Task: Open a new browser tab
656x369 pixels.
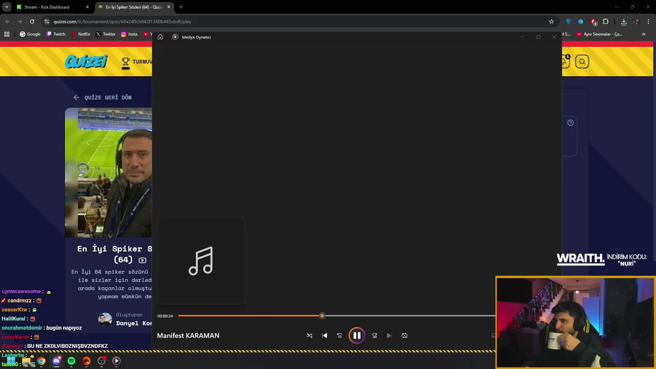Action: [x=181, y=7]
